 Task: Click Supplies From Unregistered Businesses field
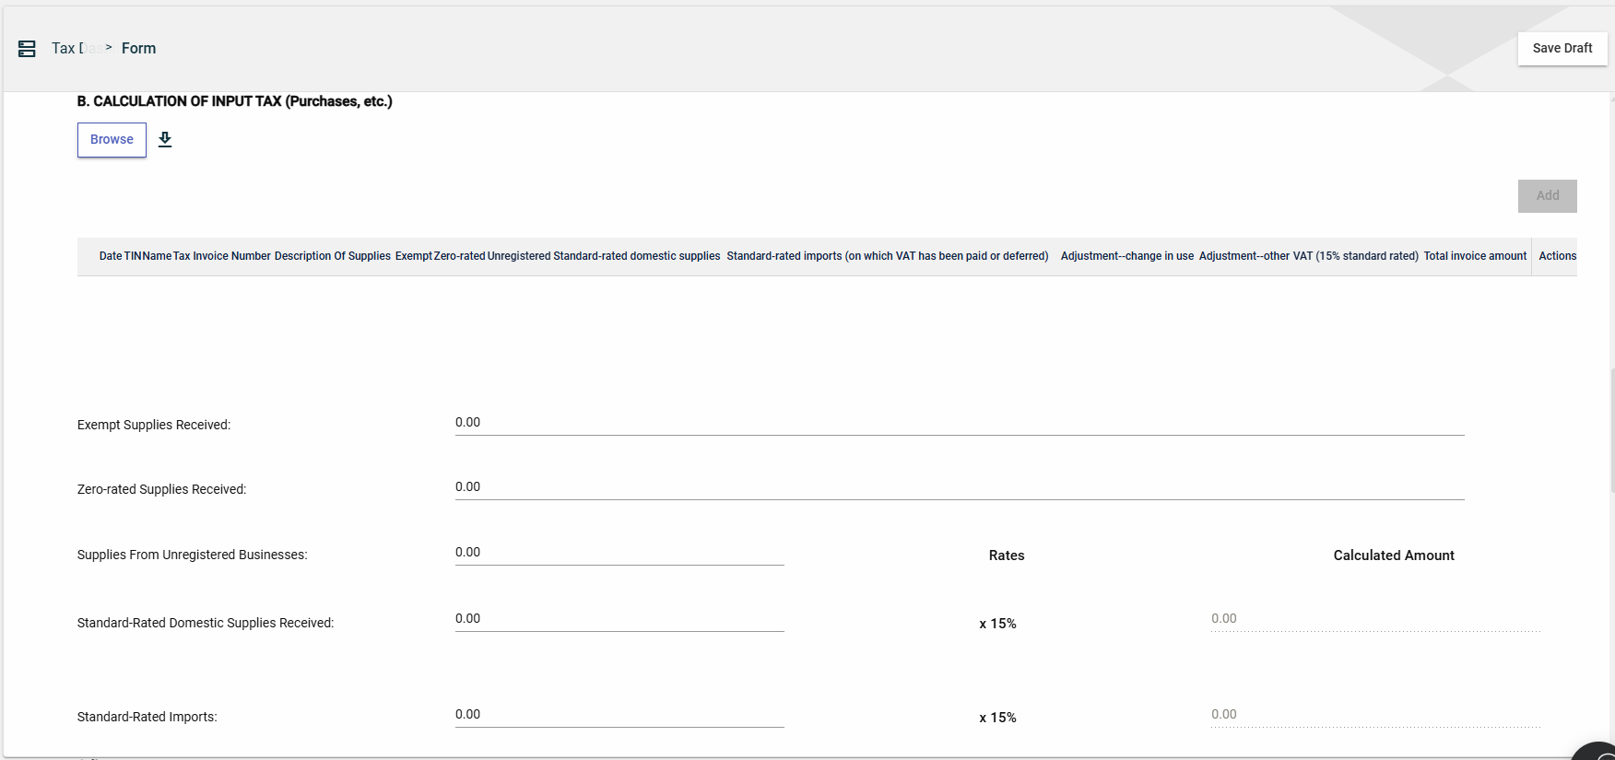619,553
